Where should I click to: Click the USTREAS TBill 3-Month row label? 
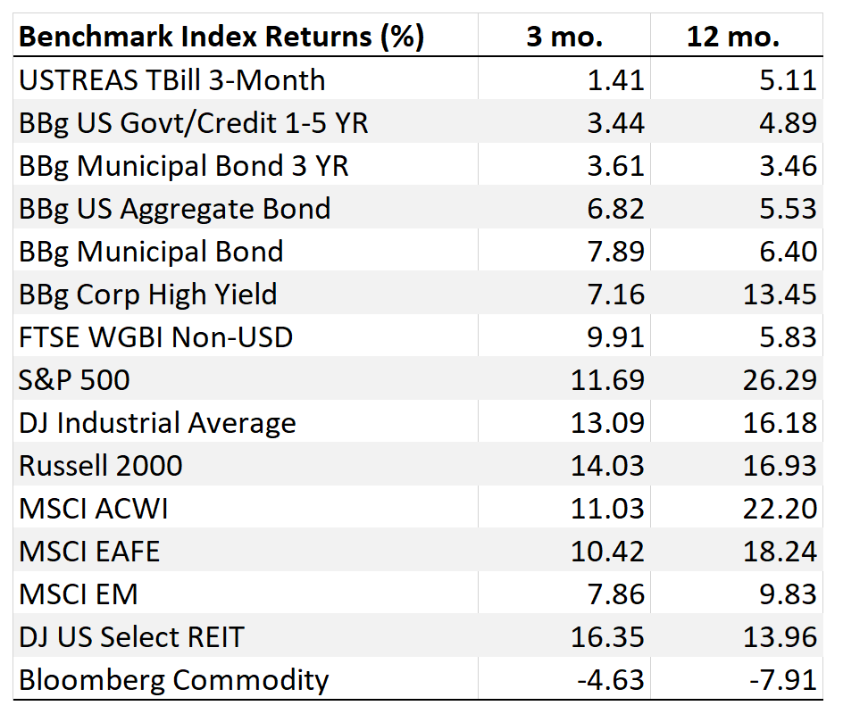pyautogui.click(x=171, y=80)
